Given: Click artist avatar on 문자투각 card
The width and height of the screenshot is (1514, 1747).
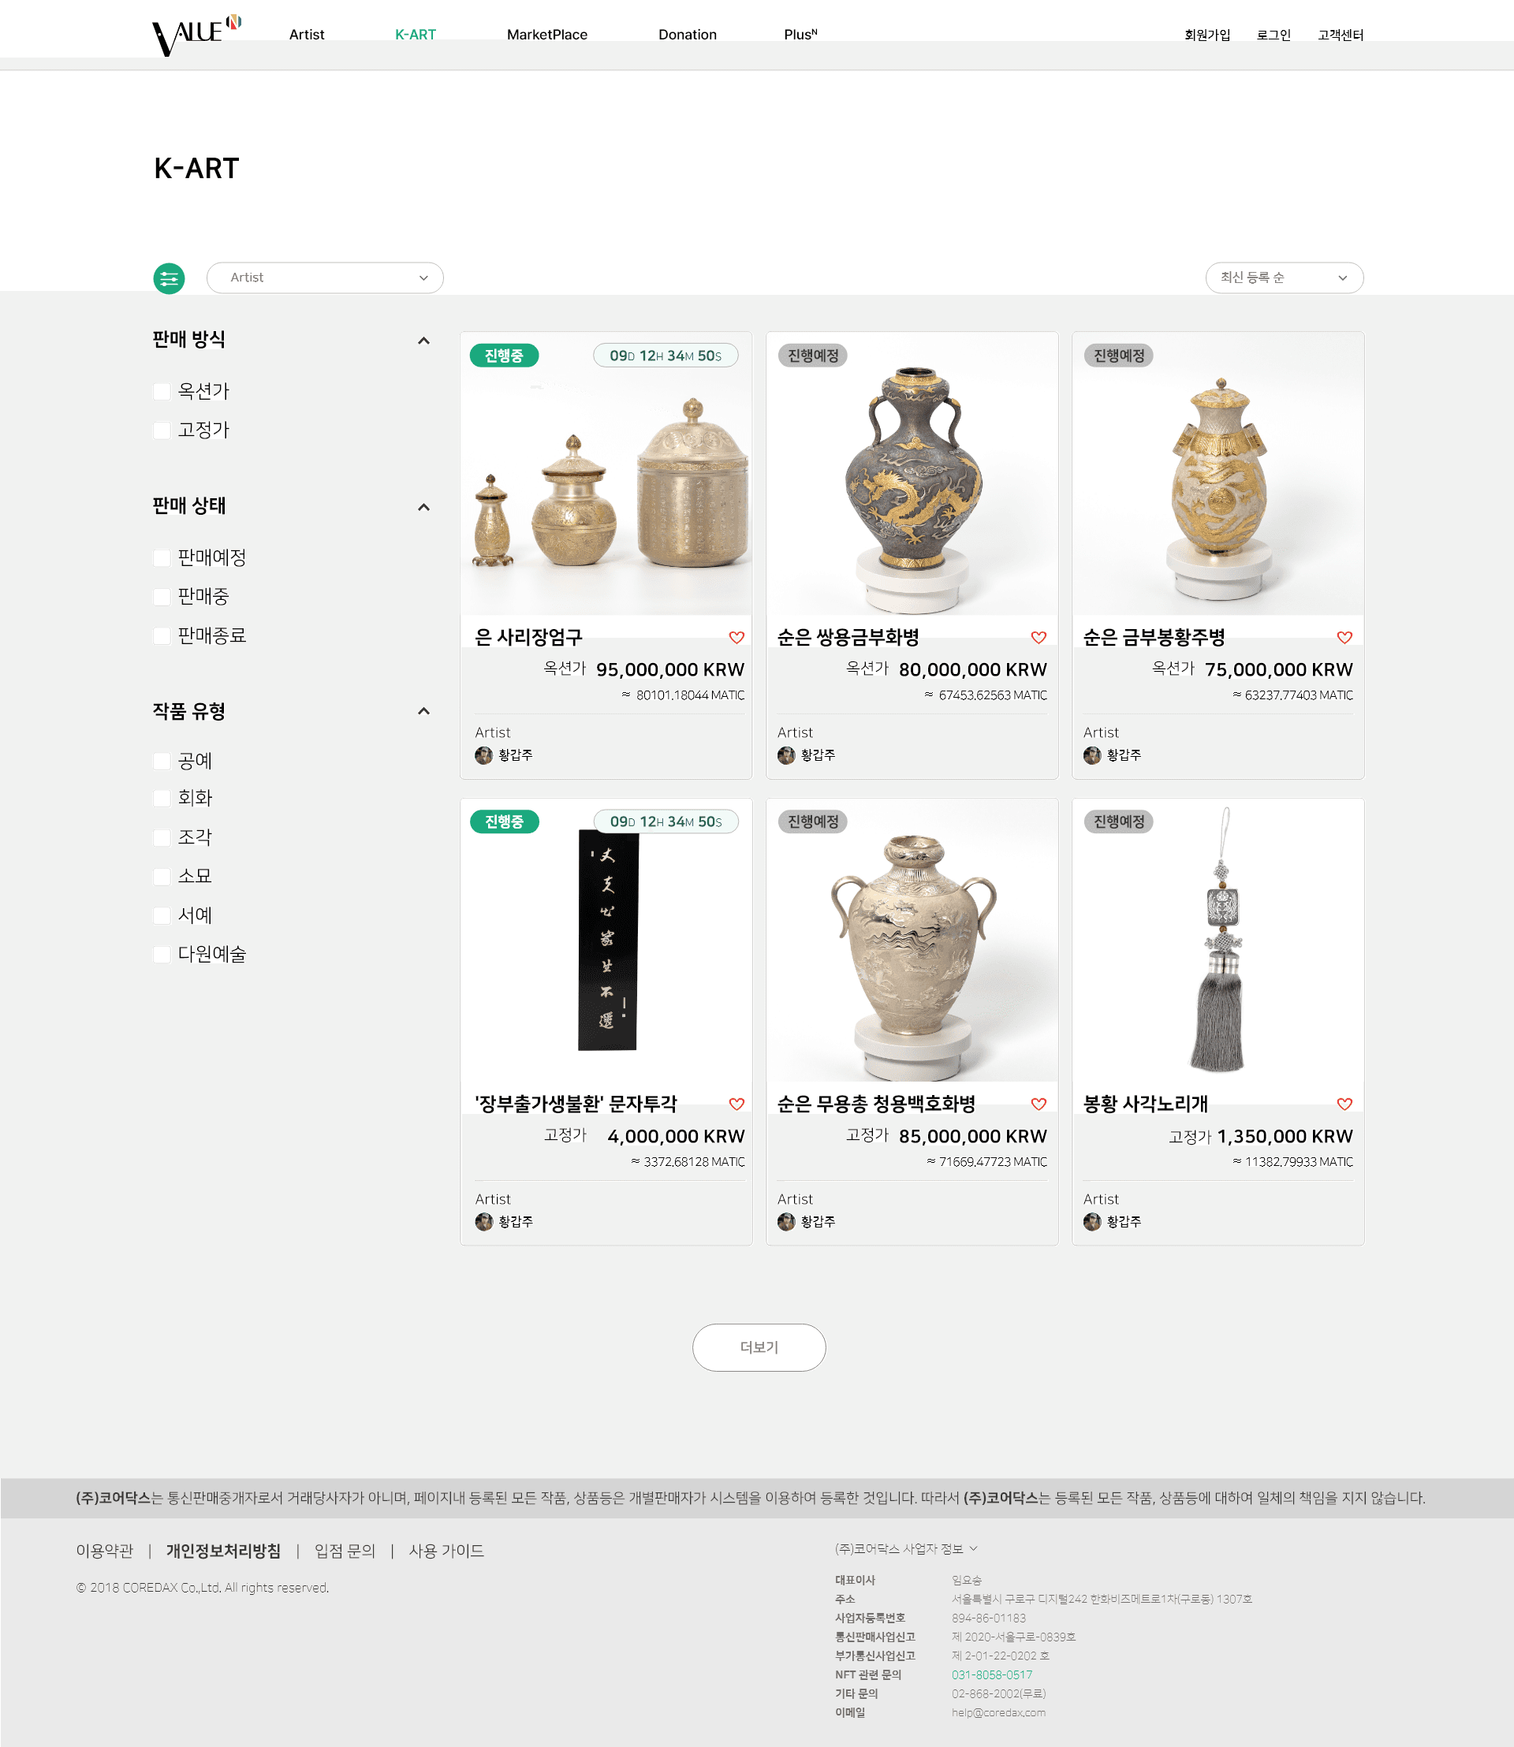Looking at the screenshot, I should pos(484,1221).
